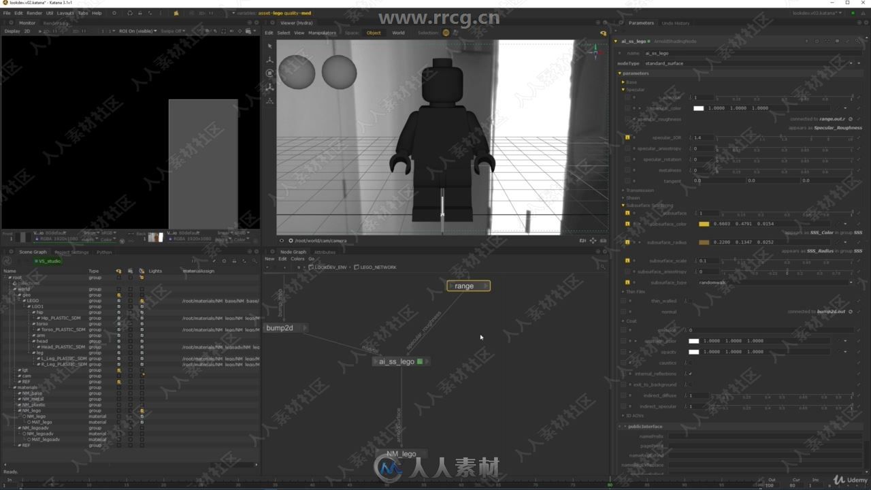Toggle checkbox beside specular parameter
Screen dimensions: 871x490
point(627,97)
